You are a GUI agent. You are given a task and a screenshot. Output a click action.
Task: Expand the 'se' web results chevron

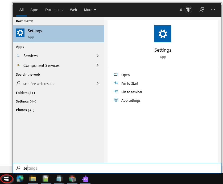point(97,83)
